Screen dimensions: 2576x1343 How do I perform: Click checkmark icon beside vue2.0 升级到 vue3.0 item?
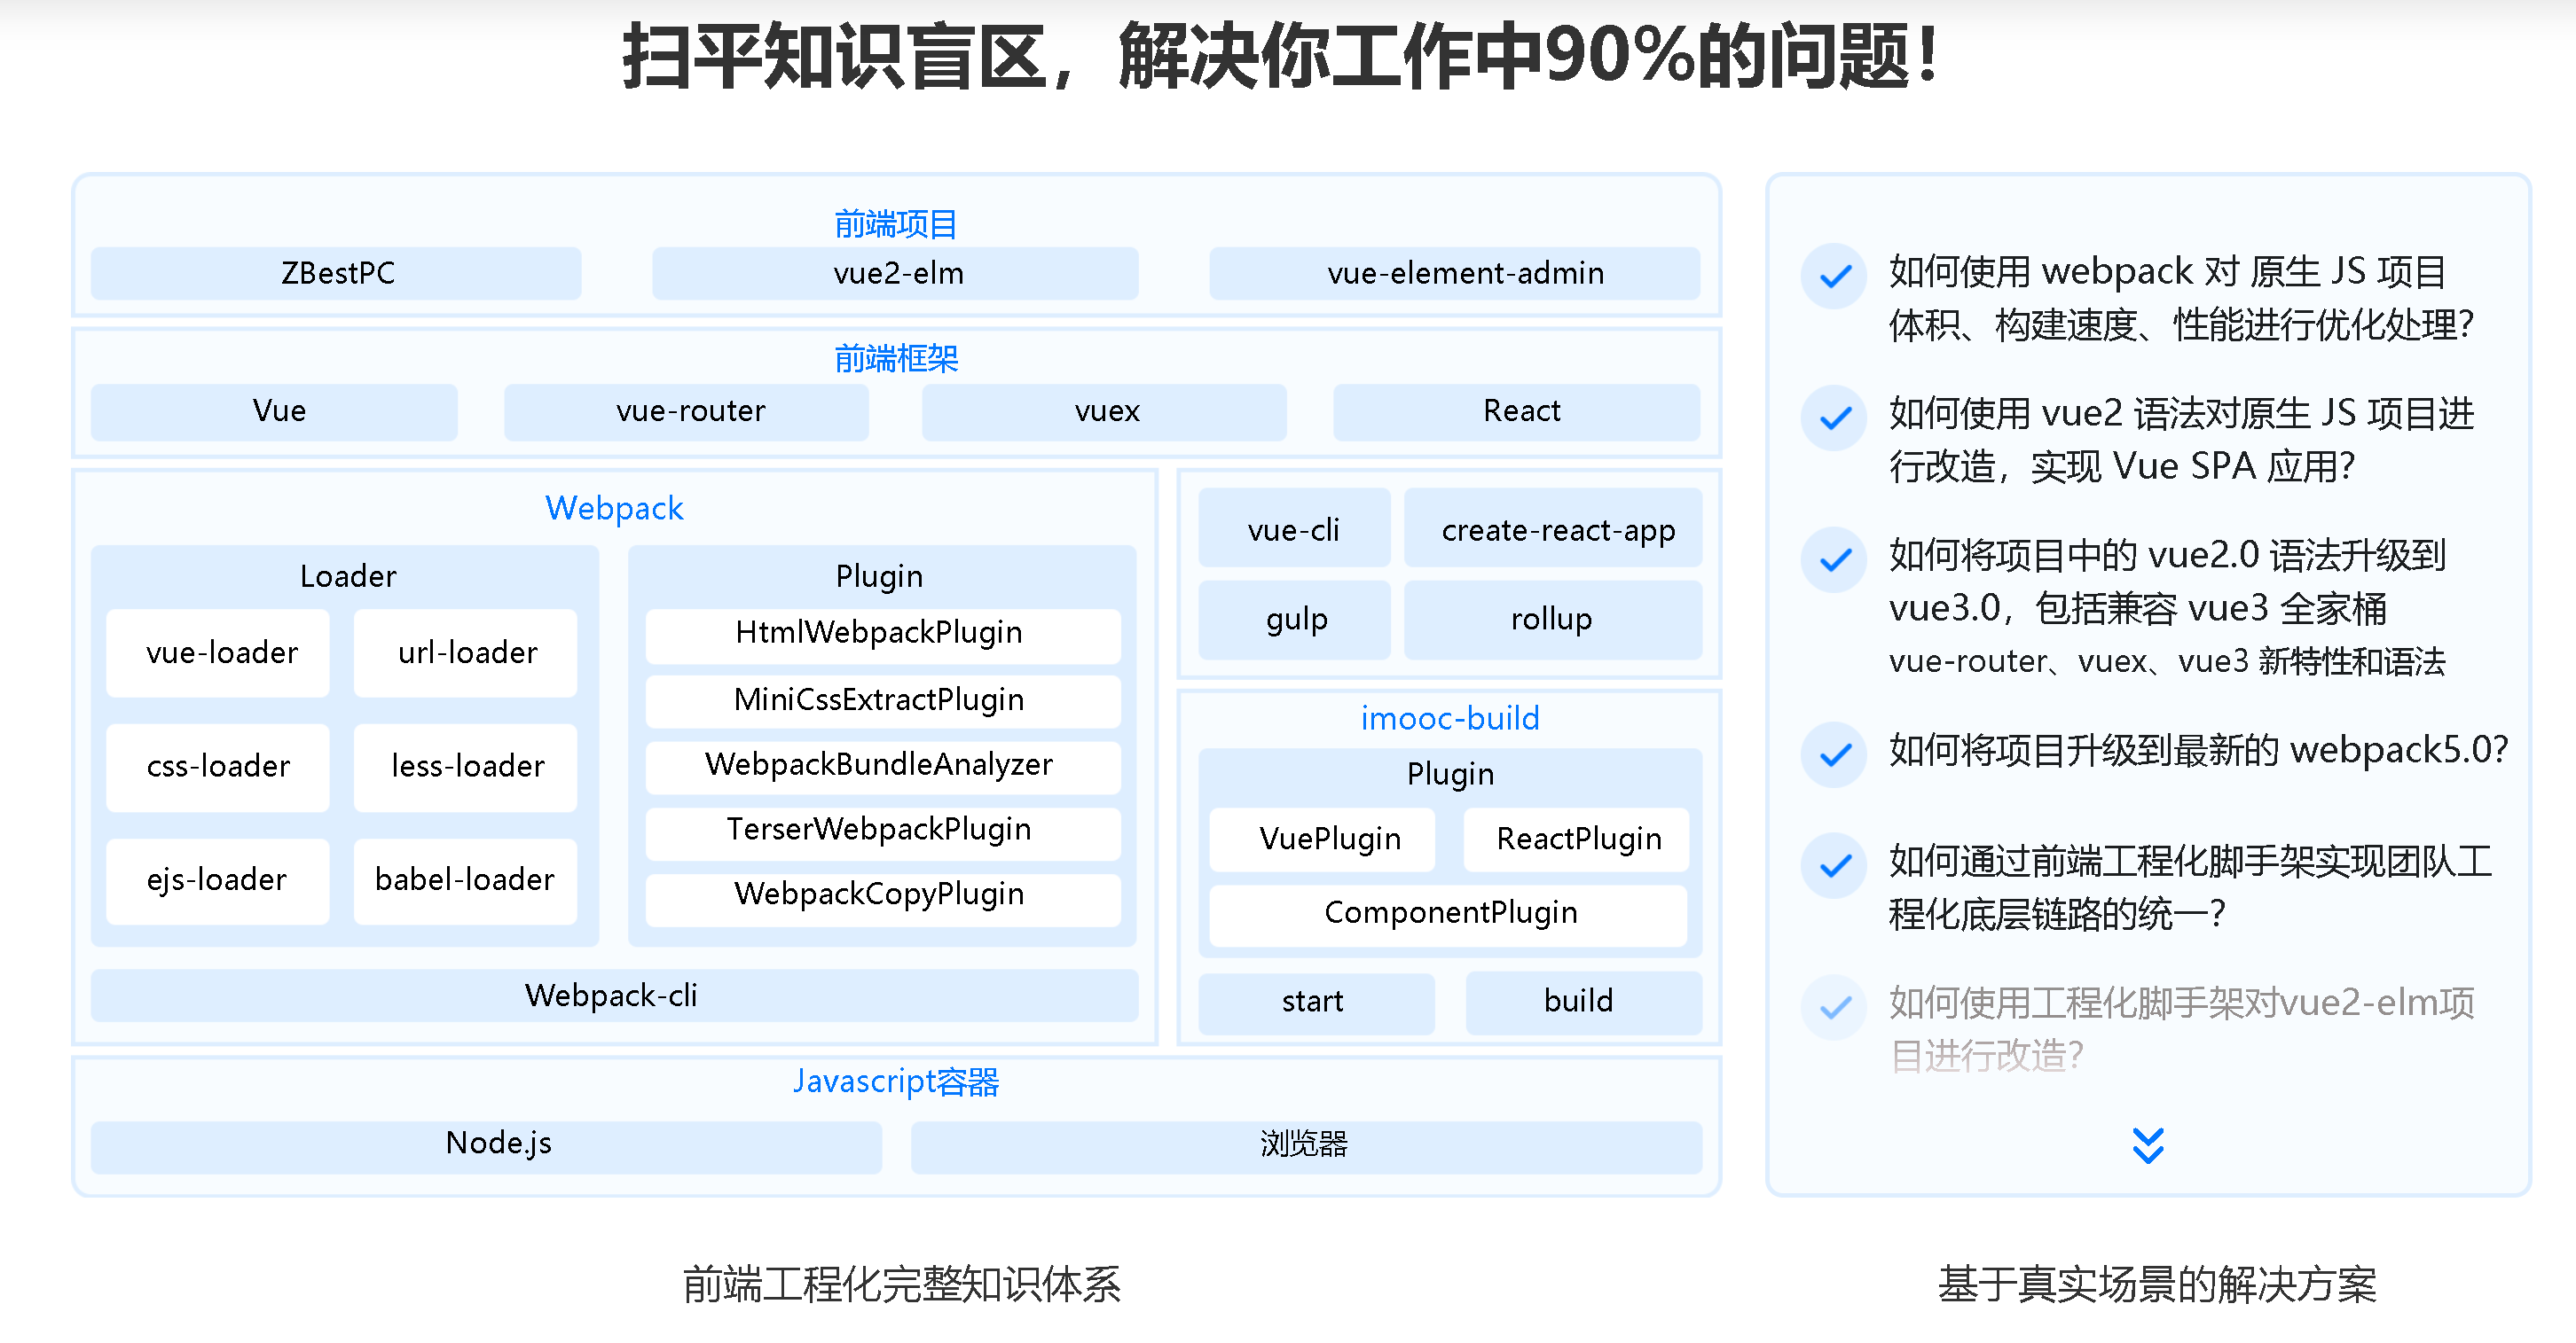coord(1834,559)
